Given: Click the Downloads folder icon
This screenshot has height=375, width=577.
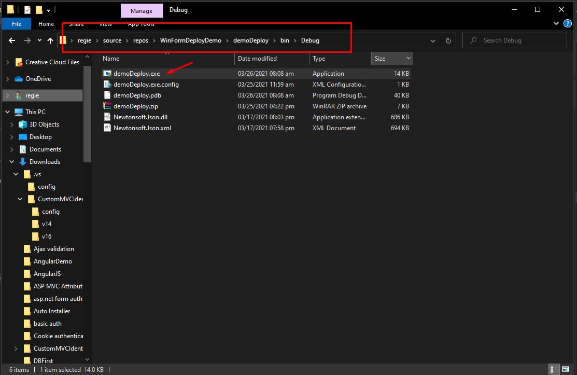Looking at the screenshot, I should coord(22,162).
